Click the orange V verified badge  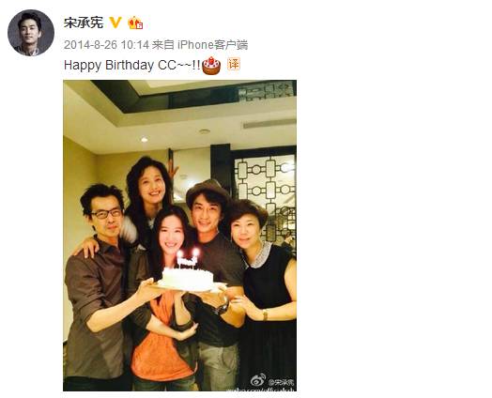115,23
